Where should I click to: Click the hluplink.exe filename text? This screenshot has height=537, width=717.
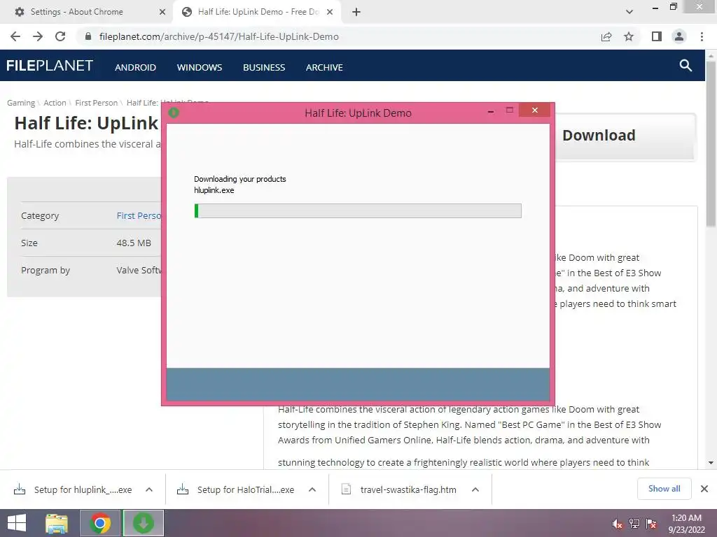[x=214, y=190]
